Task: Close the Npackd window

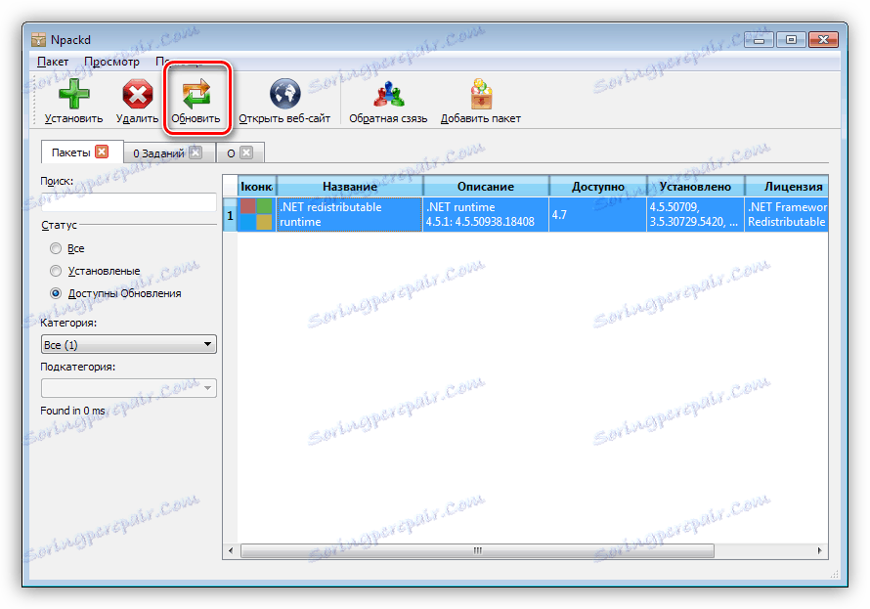Action: [823, 39]
